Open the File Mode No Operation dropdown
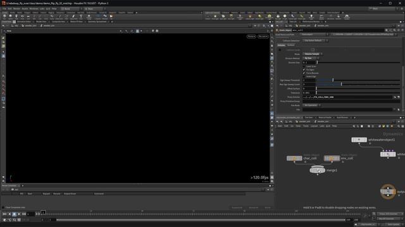 (312, 105)
